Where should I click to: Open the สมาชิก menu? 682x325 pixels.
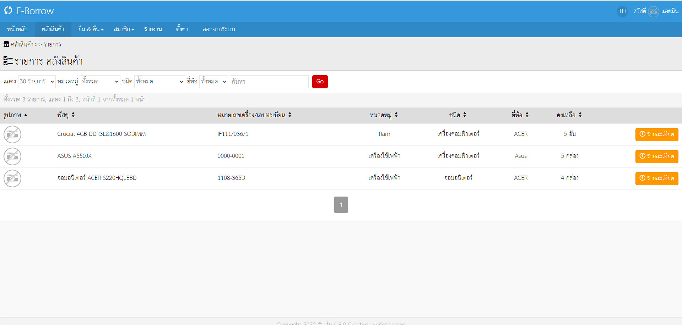124,29
